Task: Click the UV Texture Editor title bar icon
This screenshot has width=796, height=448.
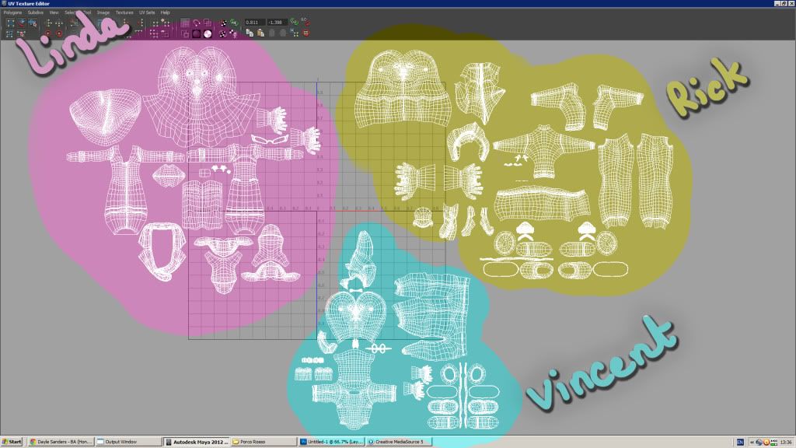Action: point(4,3)
